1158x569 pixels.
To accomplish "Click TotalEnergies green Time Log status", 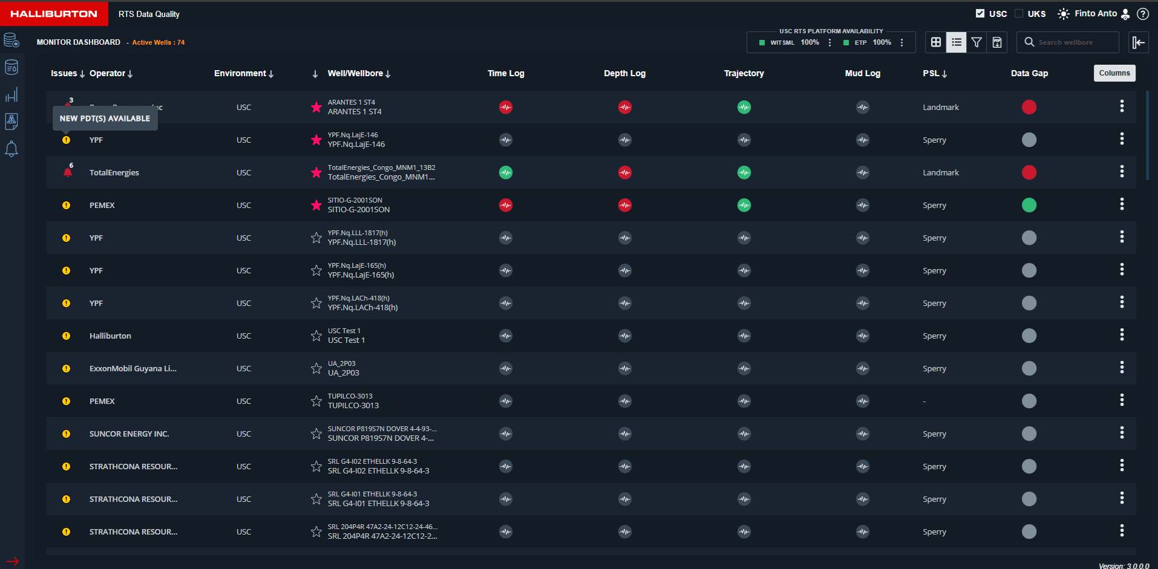I will [x=506, y=172].
